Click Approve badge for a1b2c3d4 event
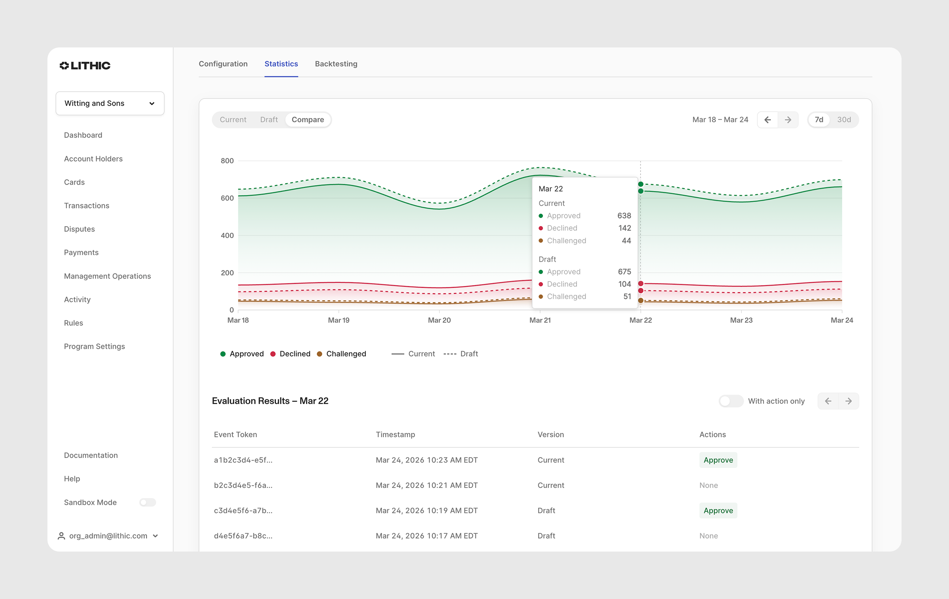 718,460
